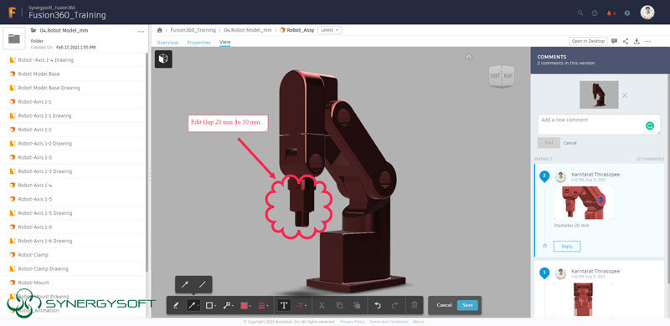The width and height of the screenshot is (670, 326).
Task: Download the design file
Action: [x=636, y=42]
